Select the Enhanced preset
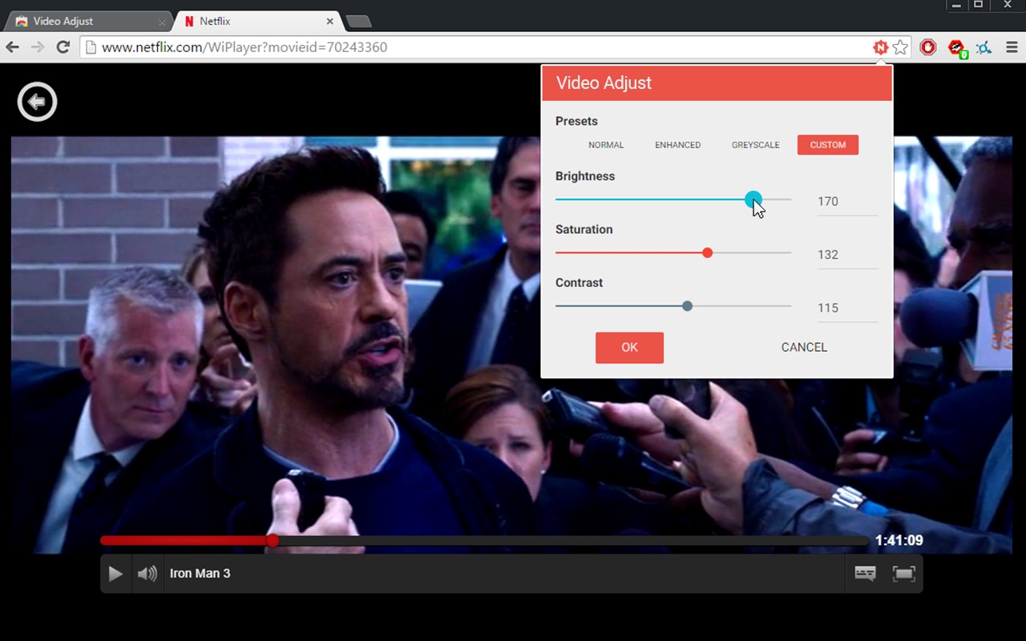The height and width of the screenshot is (641, 1026). click(x=678, y=145)
